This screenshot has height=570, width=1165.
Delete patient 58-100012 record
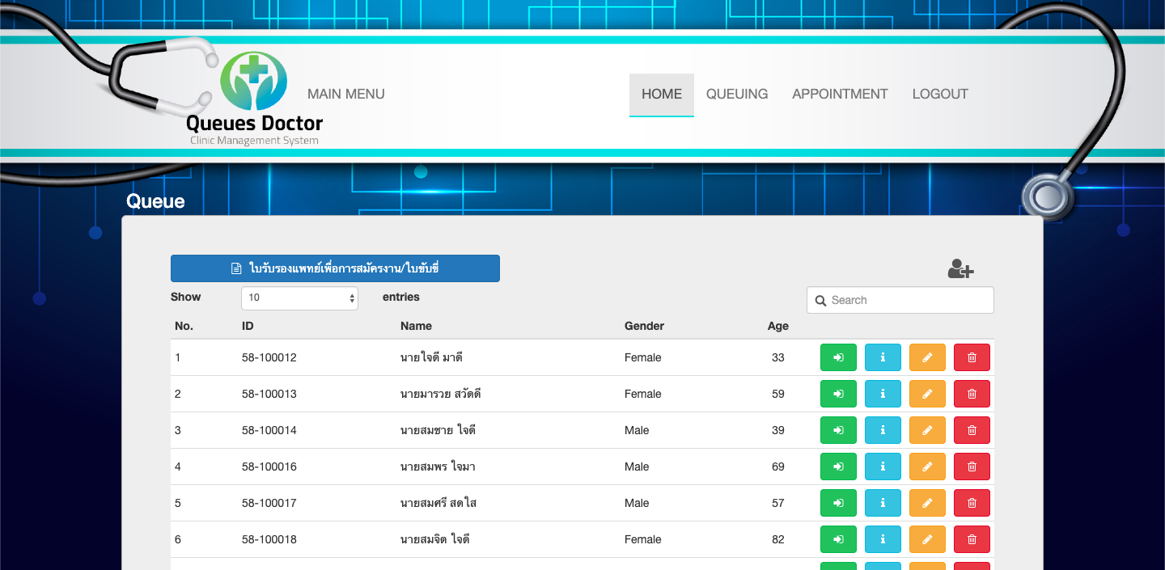[x=972, y=357]
